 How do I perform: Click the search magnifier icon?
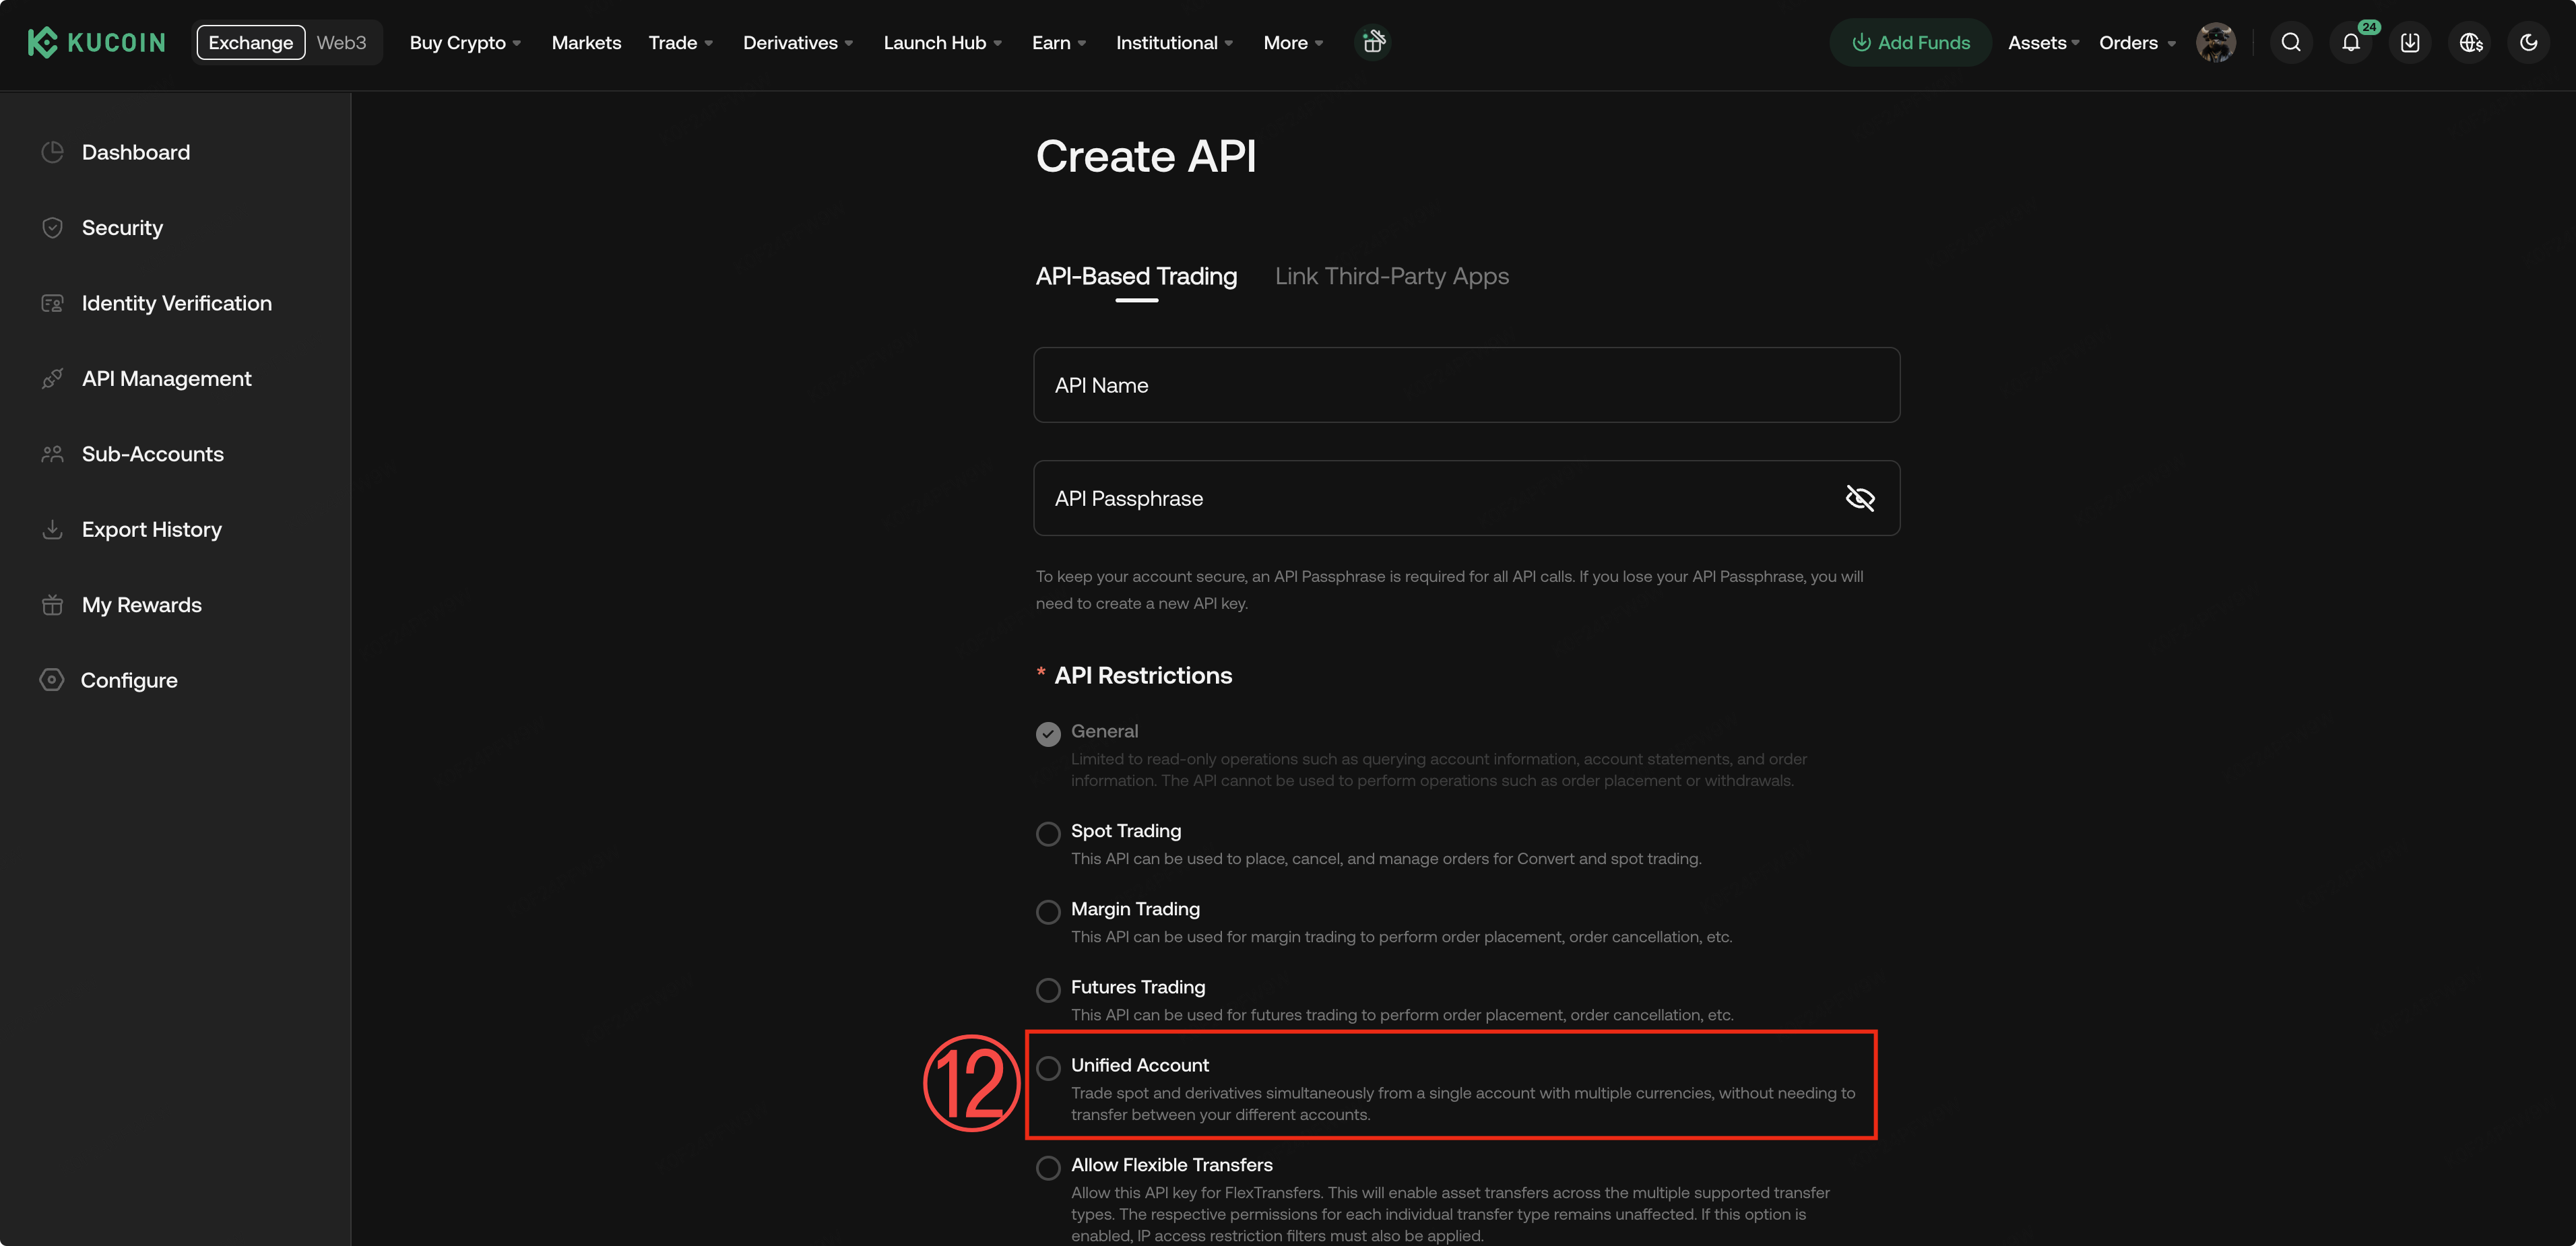(2290, 43)
